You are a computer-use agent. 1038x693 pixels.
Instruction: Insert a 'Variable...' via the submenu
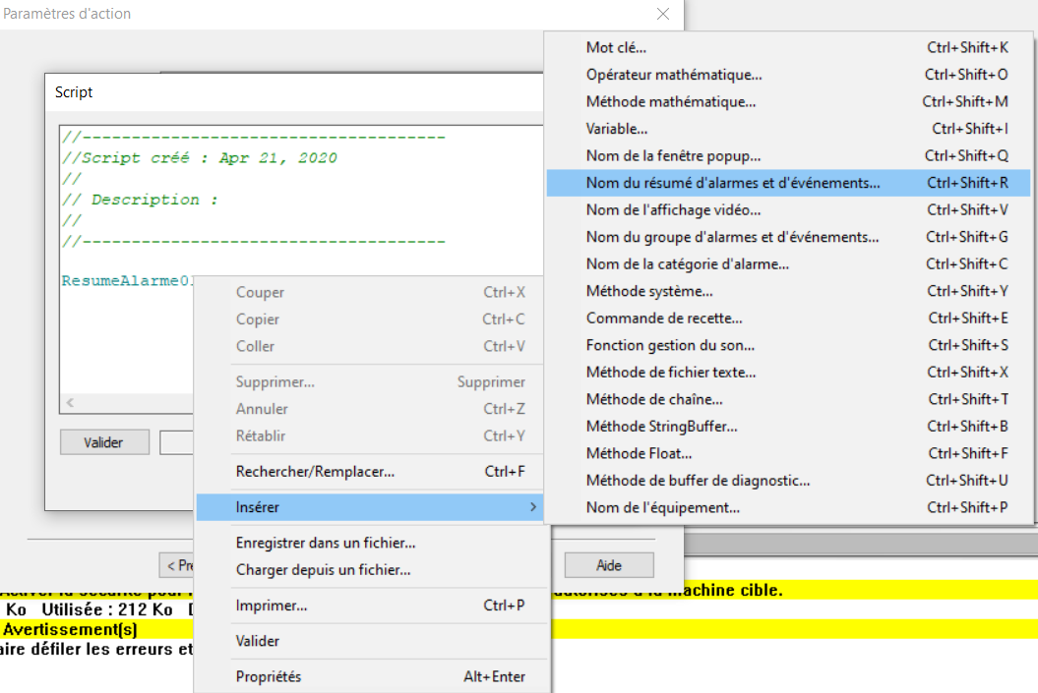[617, 129]
